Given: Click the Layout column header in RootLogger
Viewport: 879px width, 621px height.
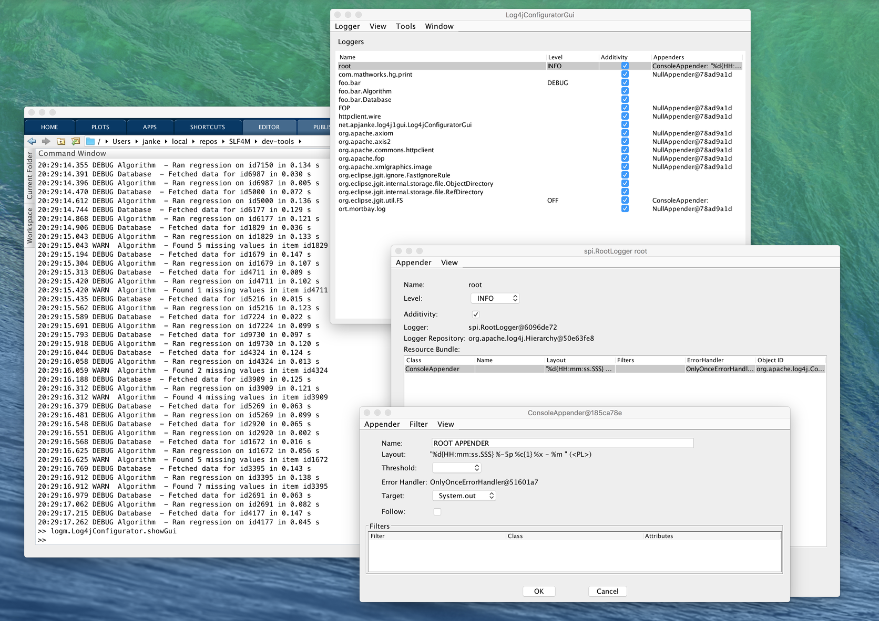Looking at the screenshot, I should pos(580,360).
